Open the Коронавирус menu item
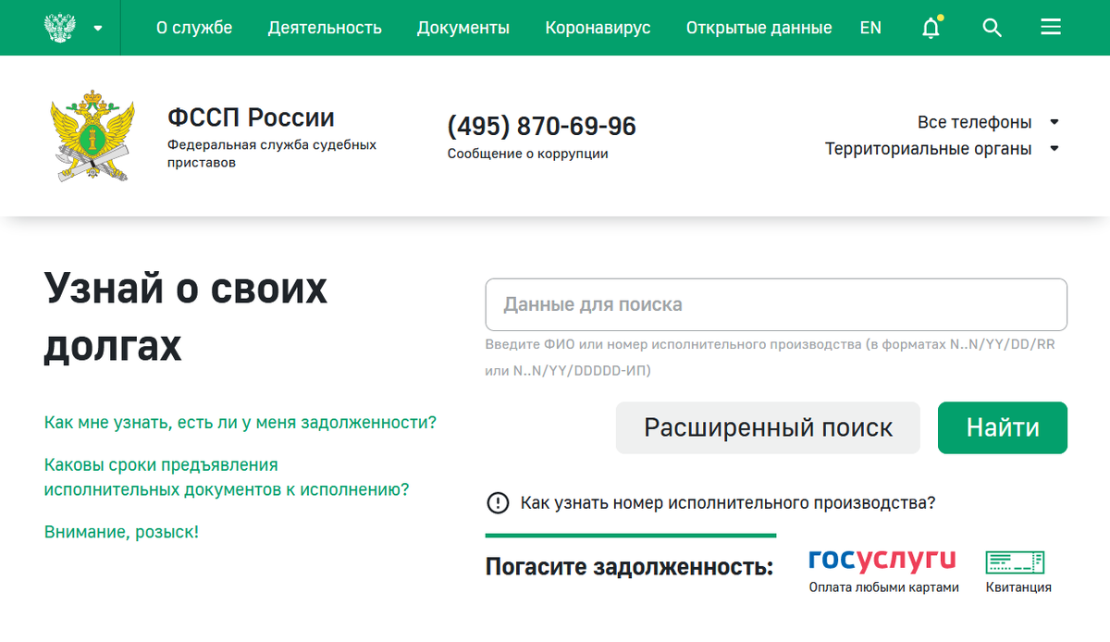Screen dimensions: 1110x642 pos(598,28)
